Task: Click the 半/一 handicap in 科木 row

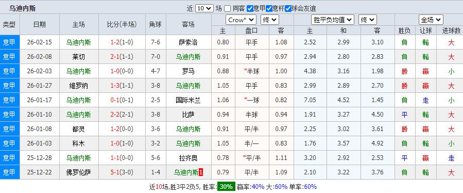Action: [x=251, y=143]
